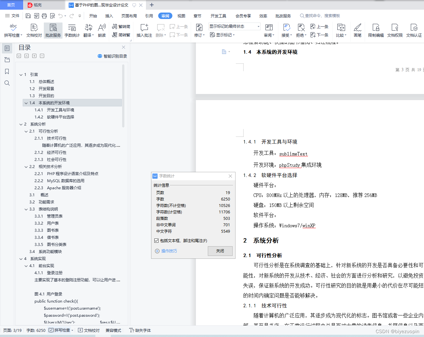
Task: Click the 页面: 3/19 status bar entry
Action: [x=13, y=330]
